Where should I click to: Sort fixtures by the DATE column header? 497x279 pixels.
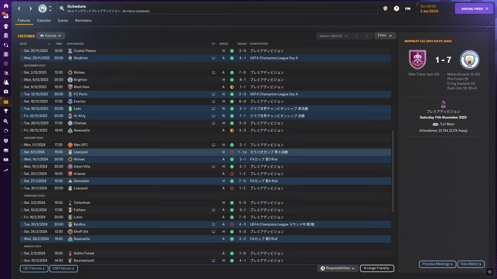(24, 44)
